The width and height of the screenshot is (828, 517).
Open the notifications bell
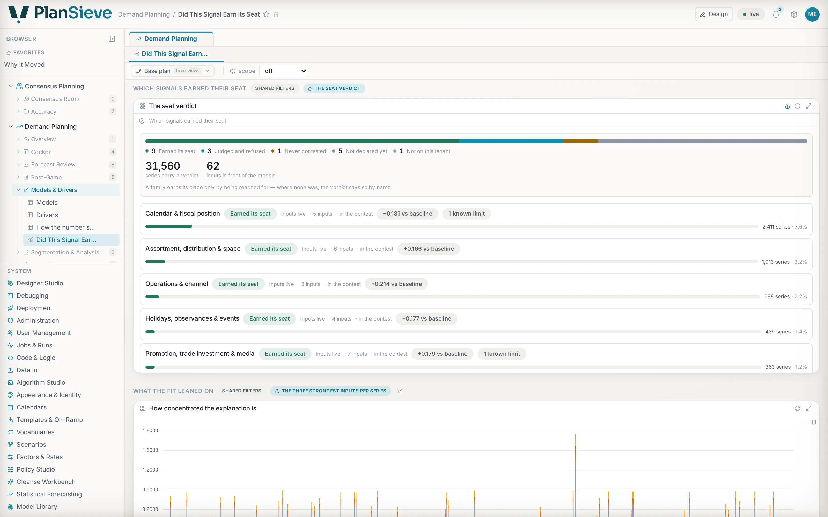(776, 14)
